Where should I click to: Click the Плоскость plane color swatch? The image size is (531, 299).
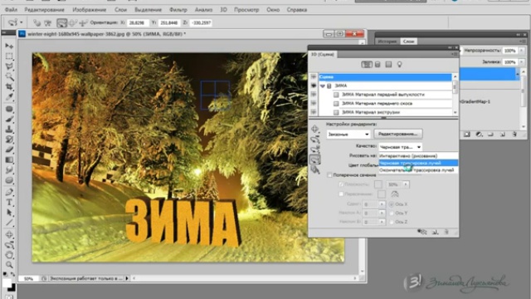pyautogui.click(x=378, y=184)
